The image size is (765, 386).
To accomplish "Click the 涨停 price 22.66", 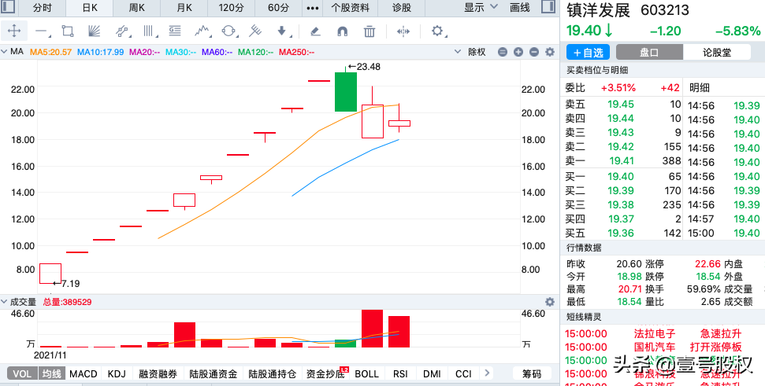I will point(708,264).
